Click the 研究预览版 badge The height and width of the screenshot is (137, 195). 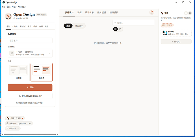pyautogui.click(x=42, y=14)
